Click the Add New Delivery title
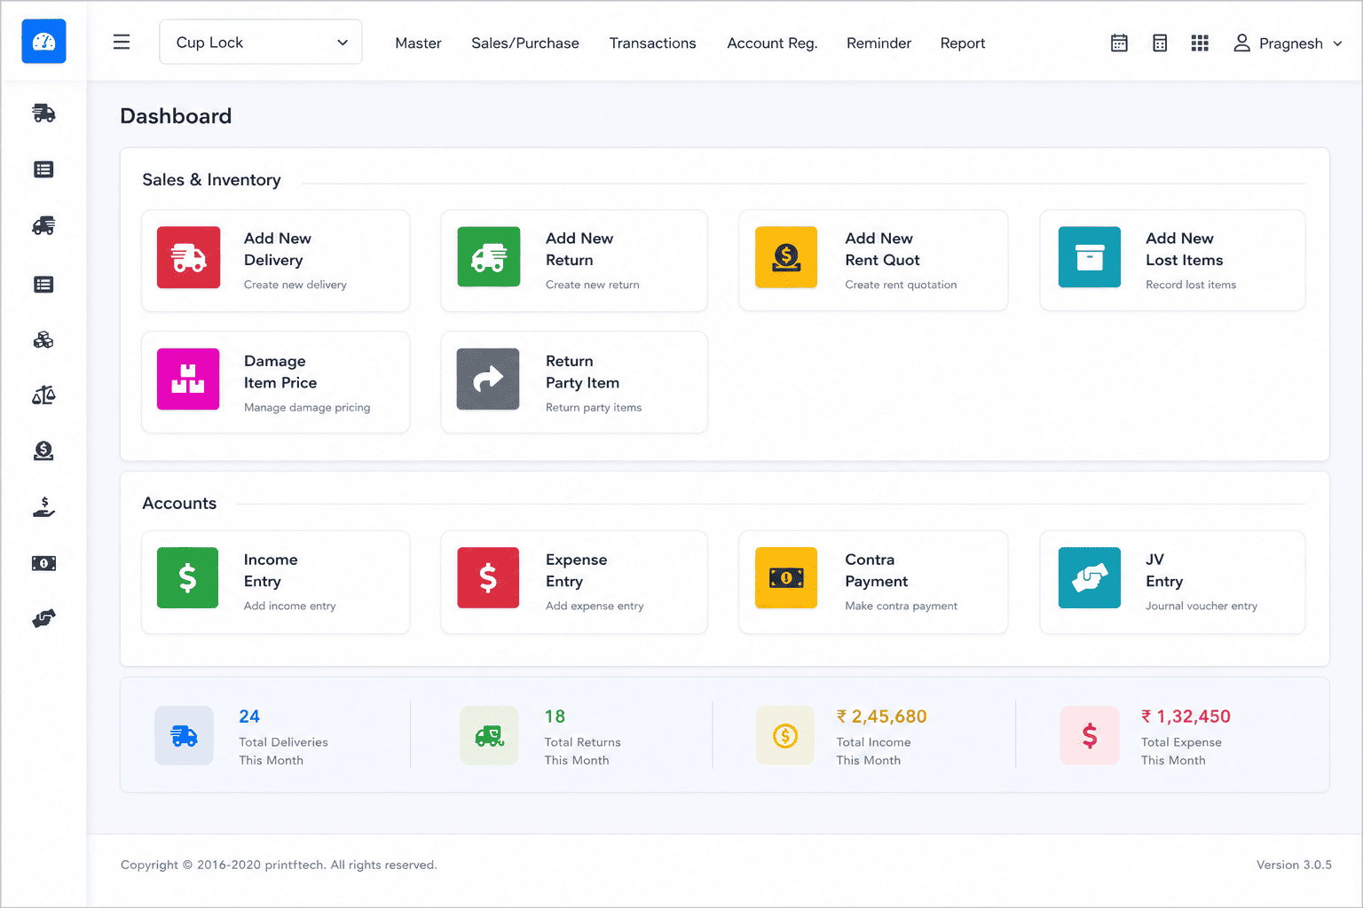 point(278,249)
